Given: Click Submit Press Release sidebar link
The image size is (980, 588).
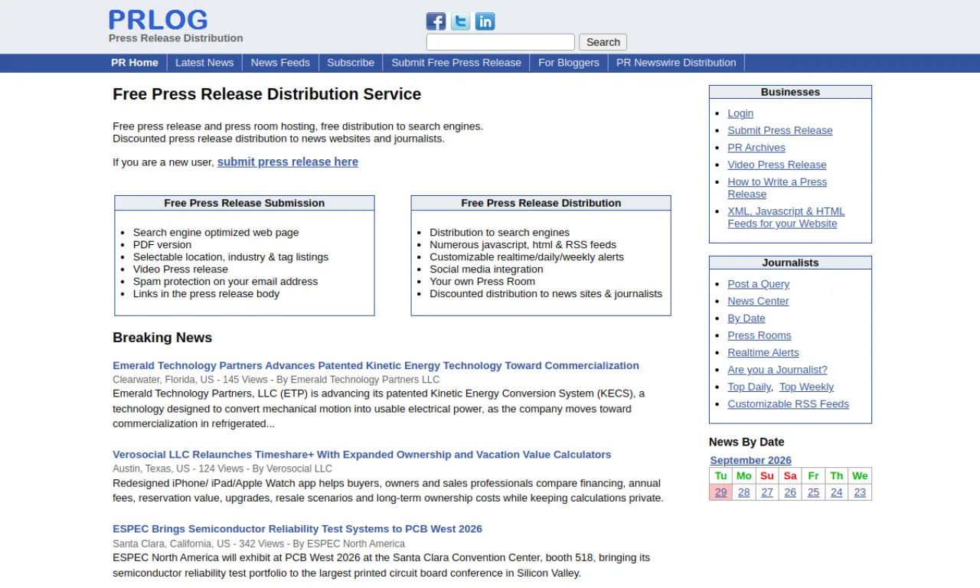Looking at the screenshot, I should click(x=780, y=130).
